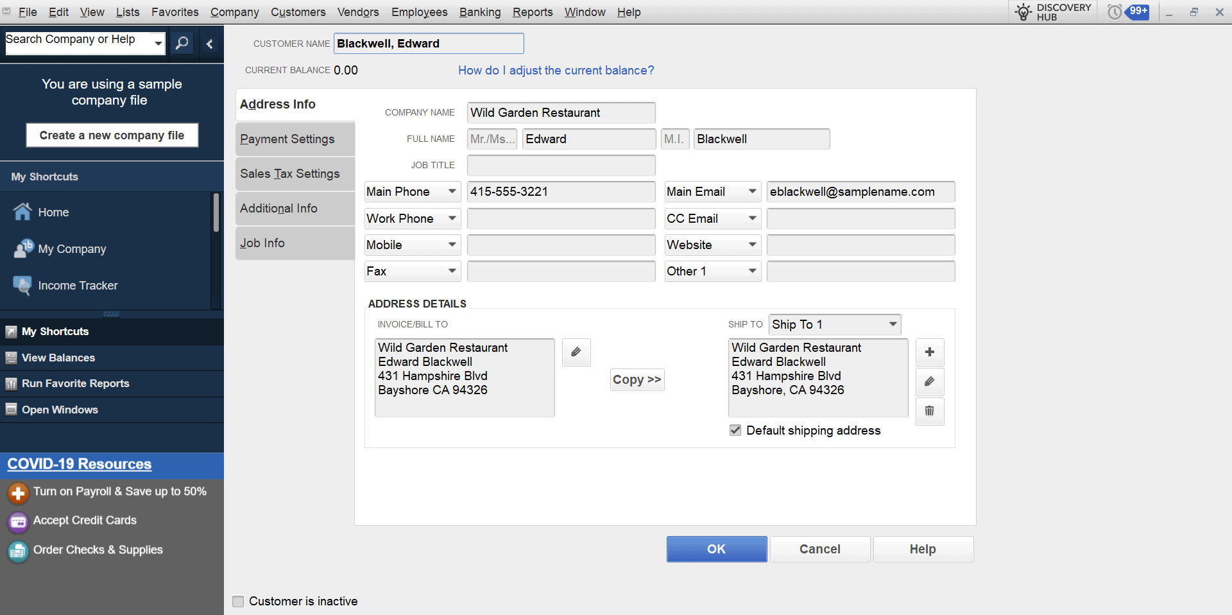Expand Ship To 1 dropdown
Screen dimensions: 1232x615
click(x=835, y=324)
